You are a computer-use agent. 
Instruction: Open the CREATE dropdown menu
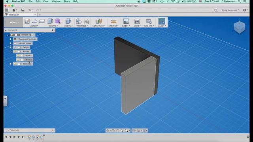pyautogui.click(x=53, y=26)
